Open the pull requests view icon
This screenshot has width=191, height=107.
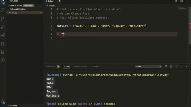pyautogui.click(x=3, y=44)
